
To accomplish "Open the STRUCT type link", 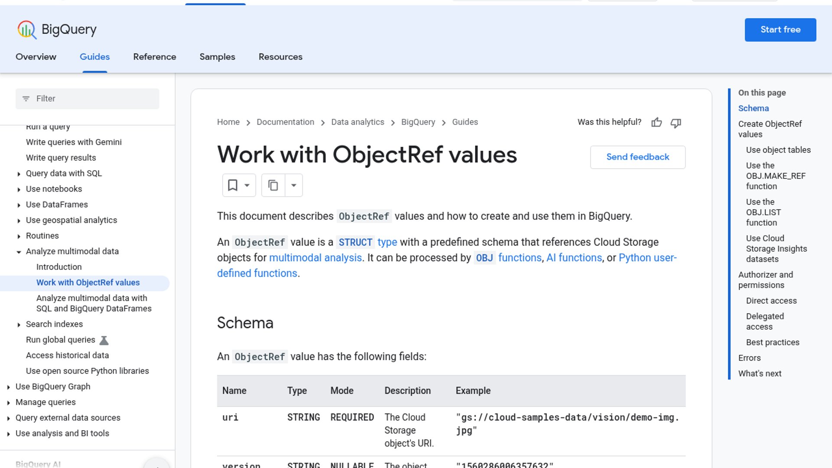I will 367,242.
